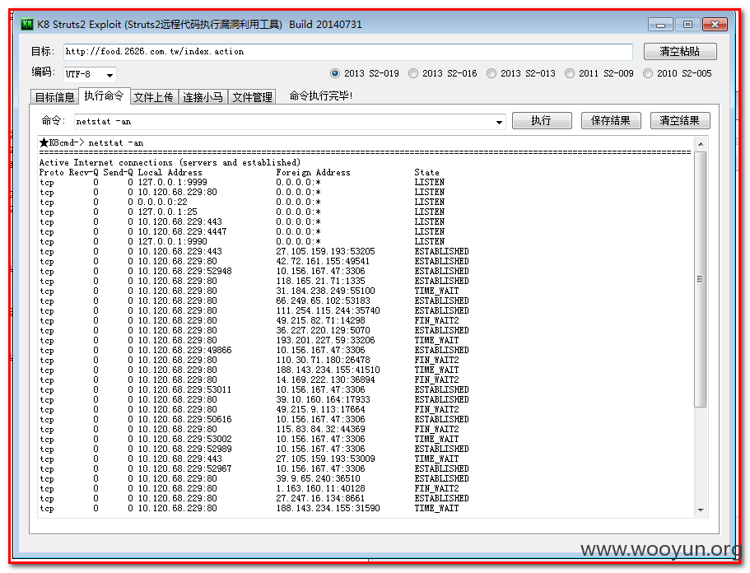Click foreign address 66.249.65.102:53183
This screenshot has height=573, width=750.
323,300
